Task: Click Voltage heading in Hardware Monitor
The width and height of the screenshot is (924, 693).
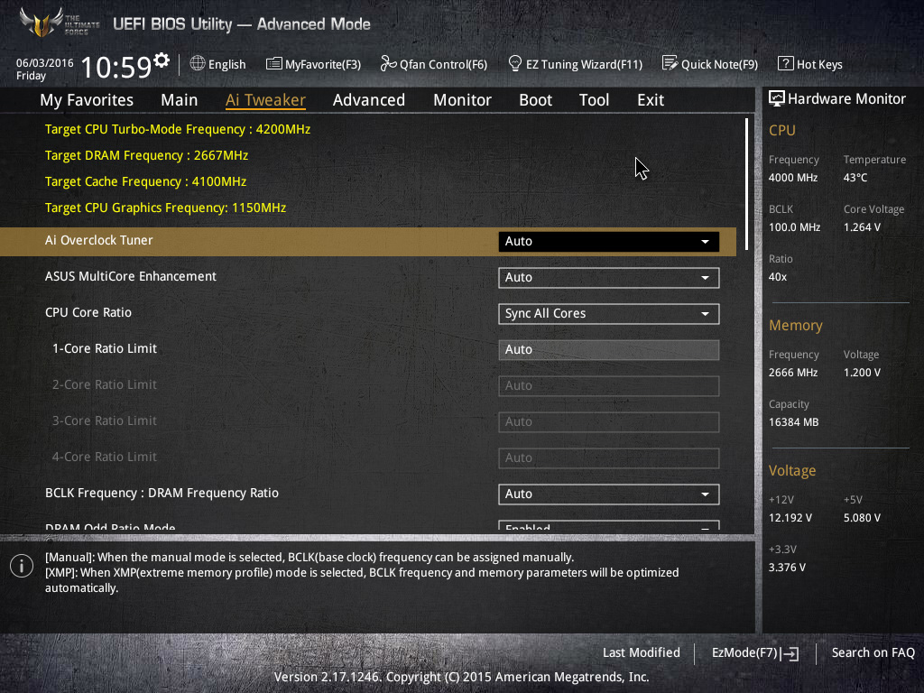Action: [792, 471]
